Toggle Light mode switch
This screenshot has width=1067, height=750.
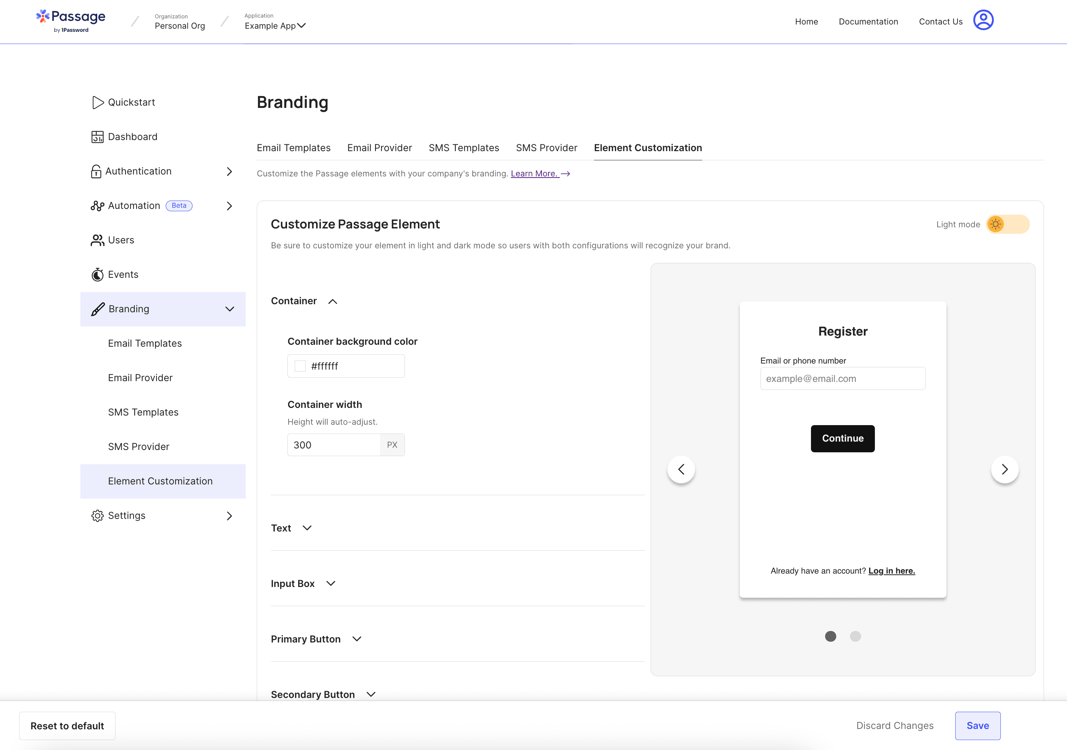[x=1008, y=225]
